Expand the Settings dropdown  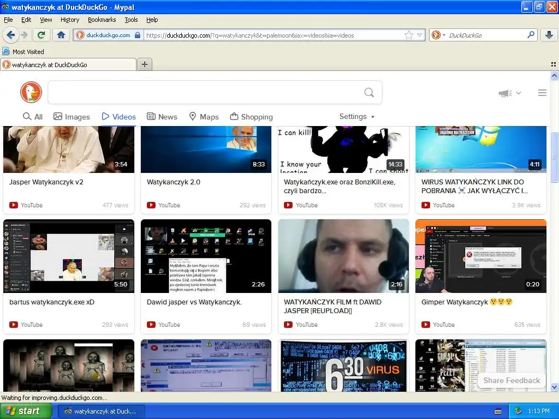coord(357,117)
